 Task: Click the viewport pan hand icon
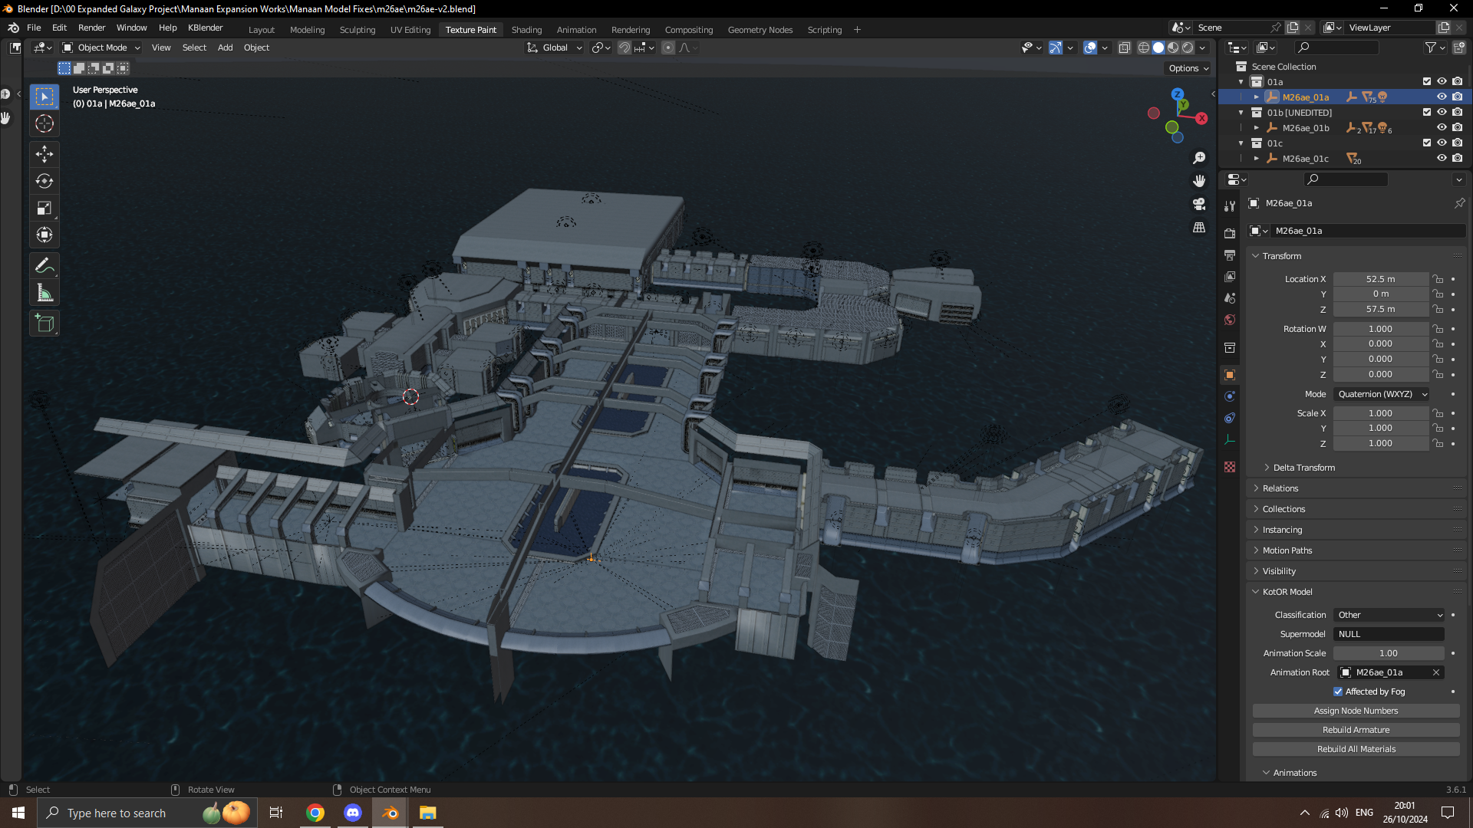coord(1199,181)
